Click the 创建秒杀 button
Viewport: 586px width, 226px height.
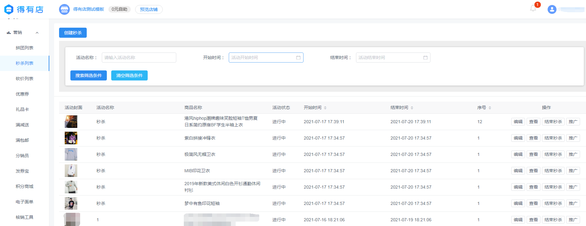click(73, 33)
